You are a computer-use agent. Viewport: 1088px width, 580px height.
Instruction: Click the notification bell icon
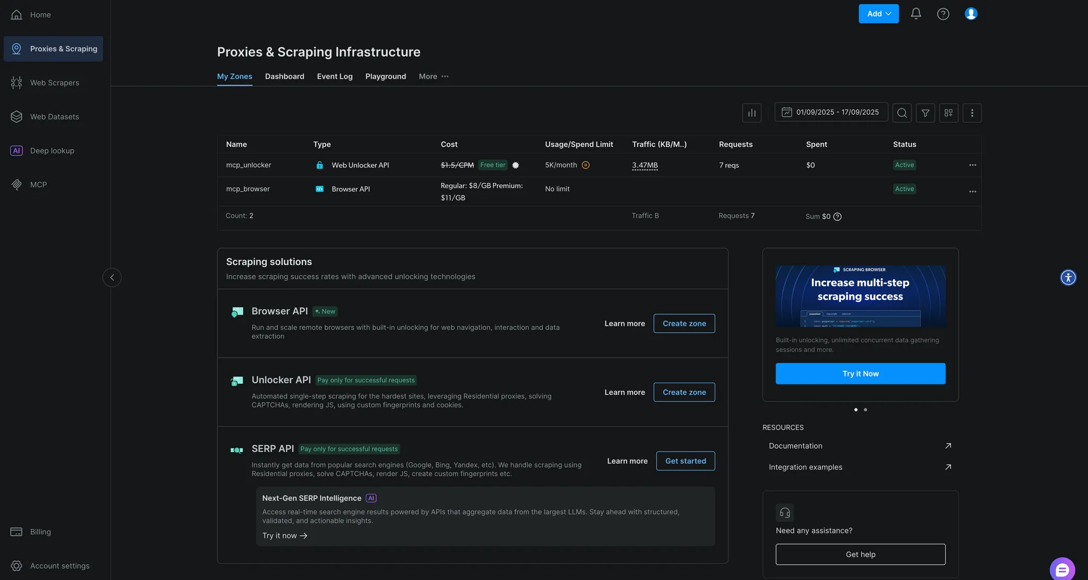point(915,13)
